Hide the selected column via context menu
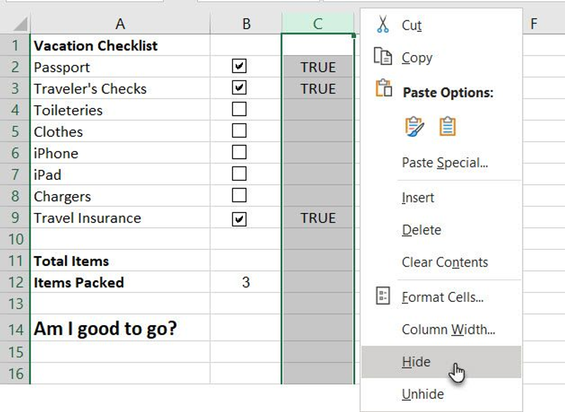 coord(415,361)
